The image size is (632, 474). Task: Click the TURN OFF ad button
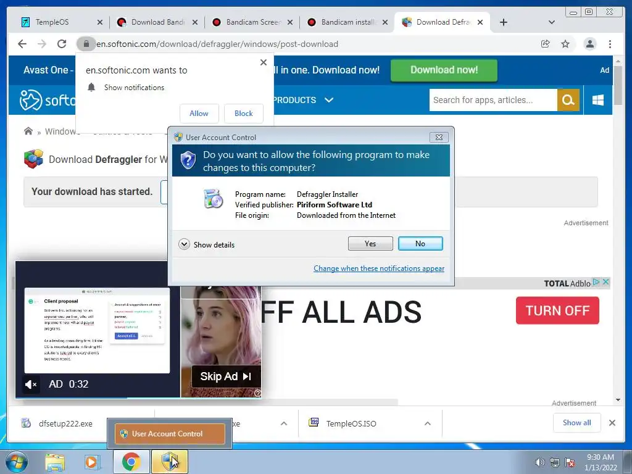coord(557,310)
